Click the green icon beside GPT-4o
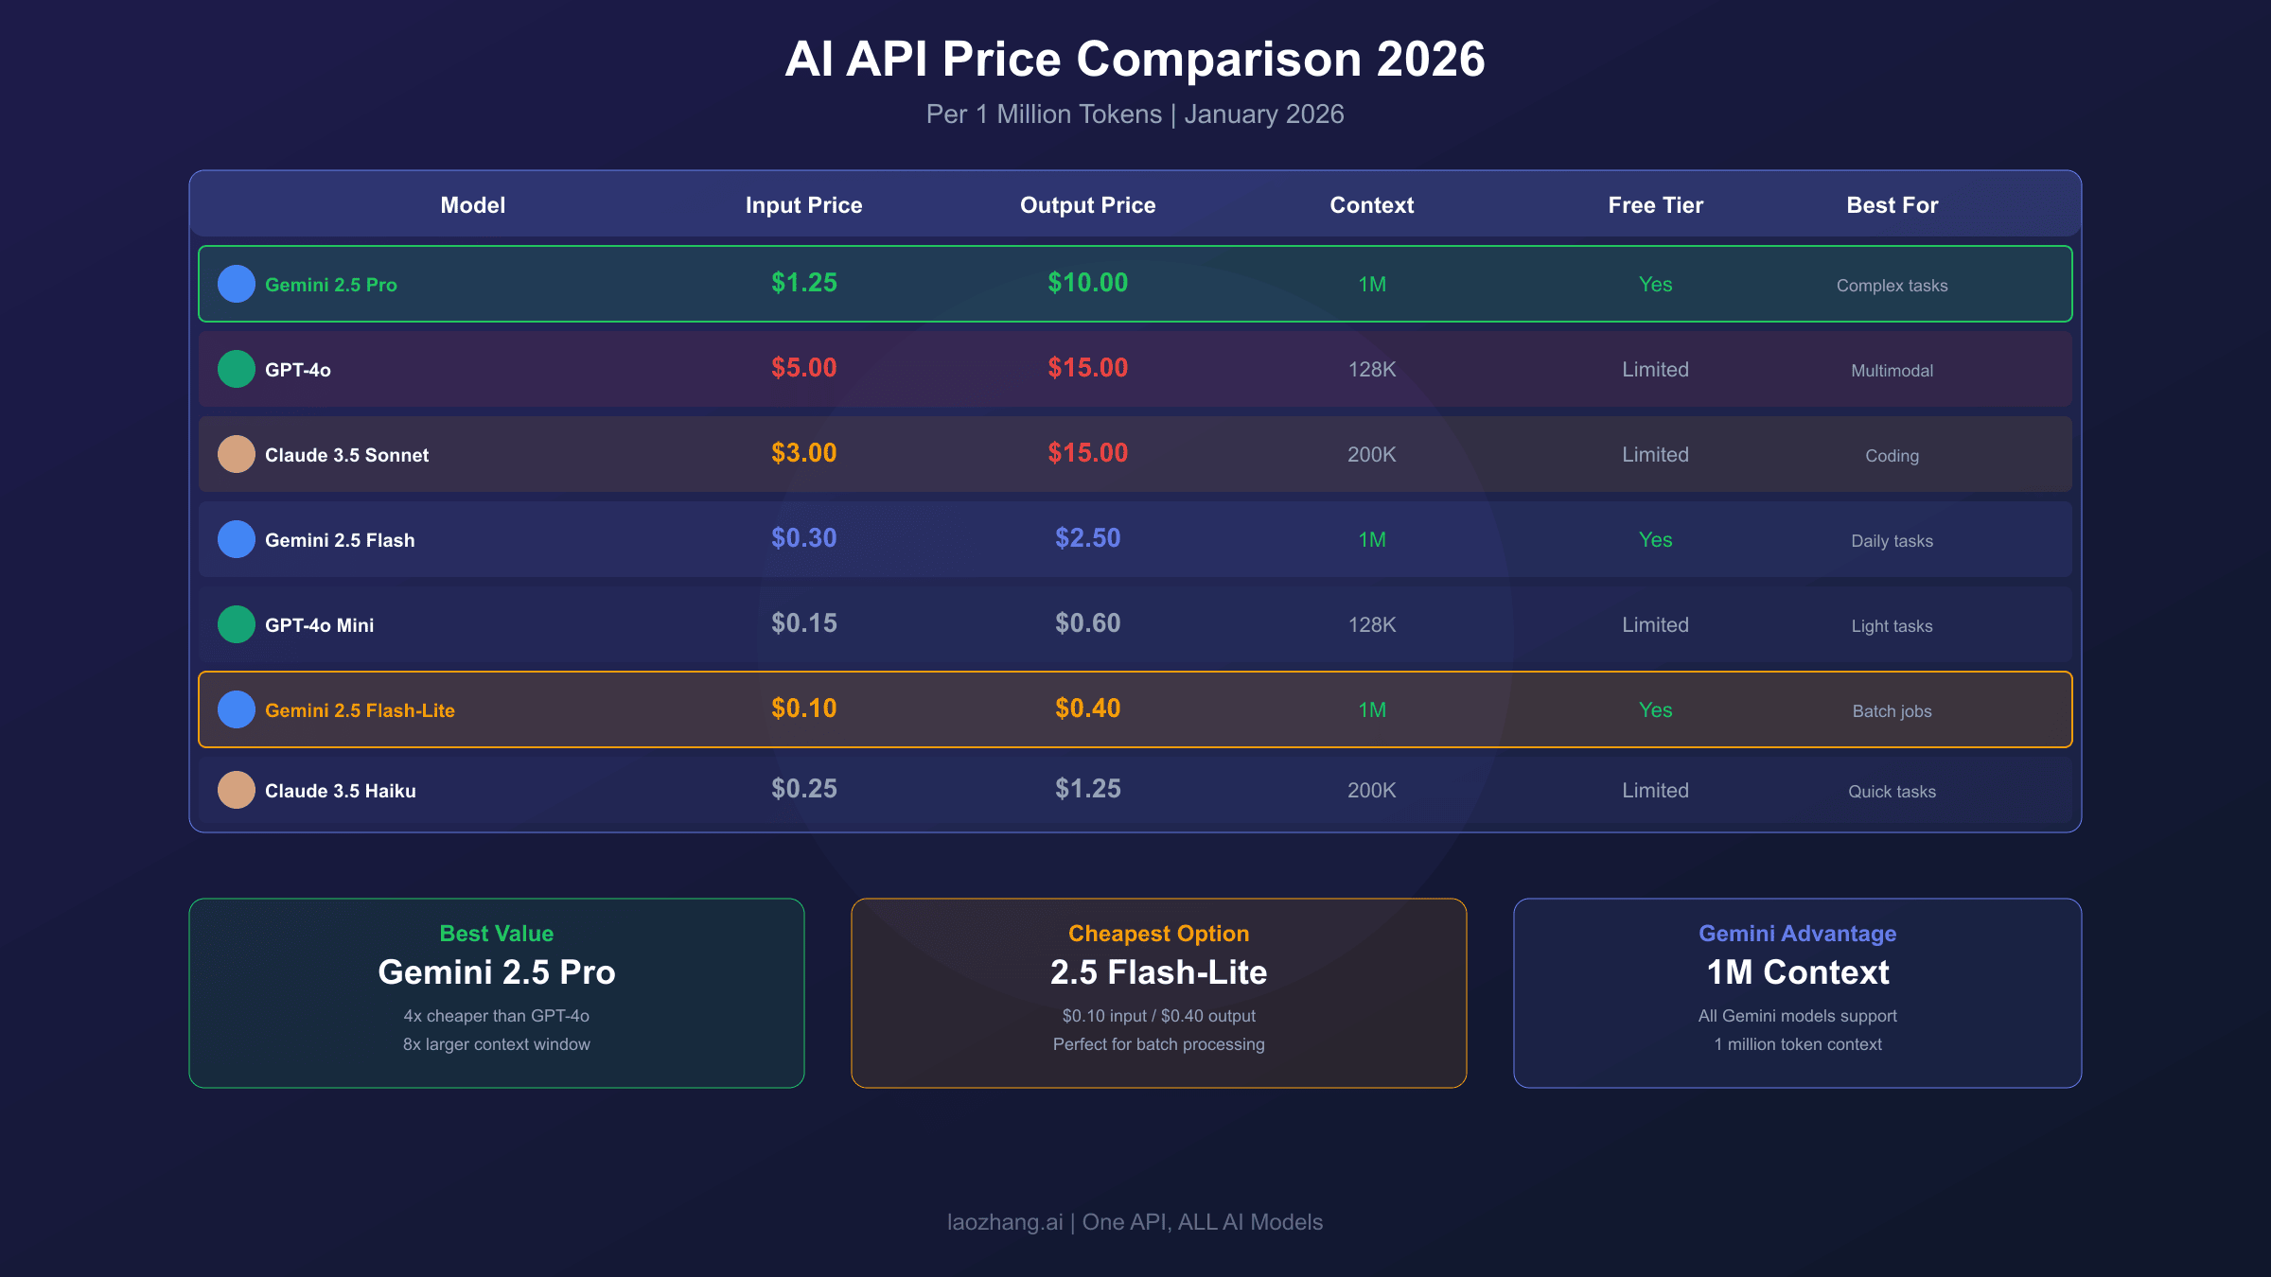The image size is (2271, 1277). point(237,369)
